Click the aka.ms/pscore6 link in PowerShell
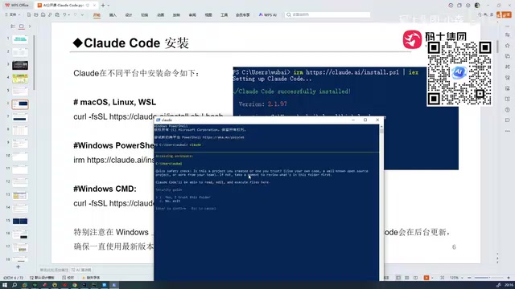This screenshot has height=289, width=515. point(224,137)
